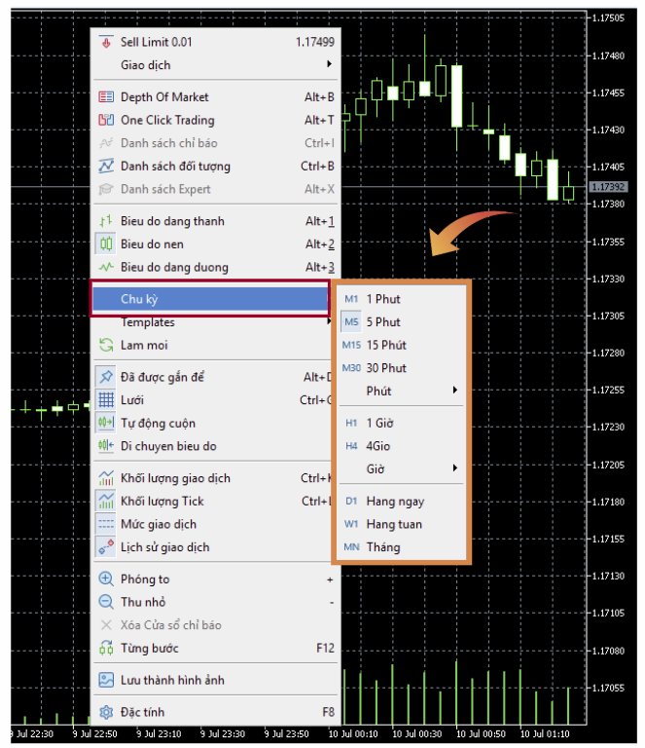Viewport: 645px width, 748px height.
Task: Click the 1.17392 current price label
Action: tap(607, 186)
